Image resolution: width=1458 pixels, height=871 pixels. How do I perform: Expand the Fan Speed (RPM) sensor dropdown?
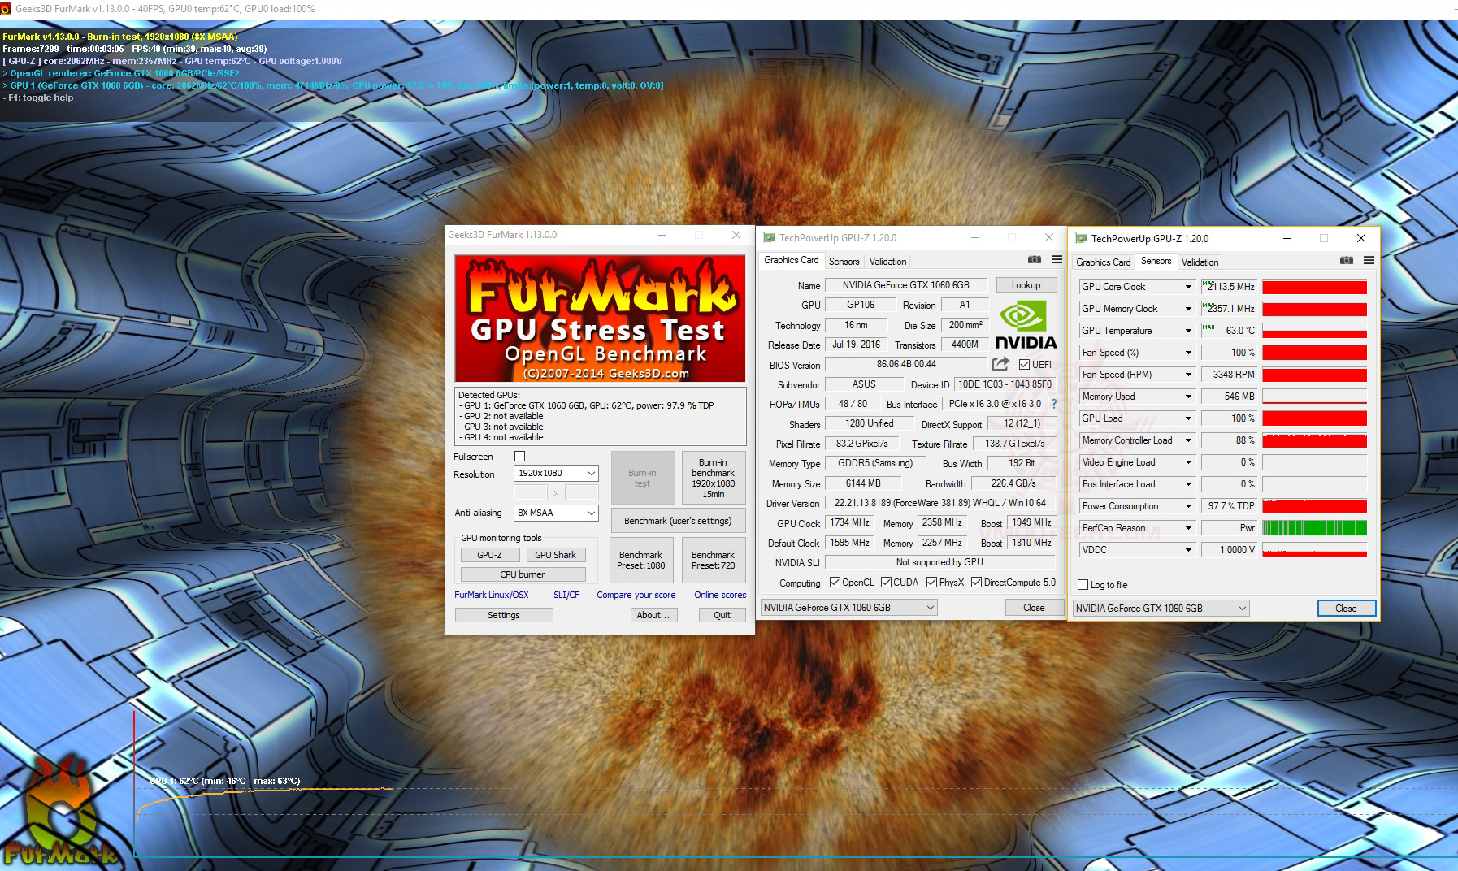coord(1188,375)
